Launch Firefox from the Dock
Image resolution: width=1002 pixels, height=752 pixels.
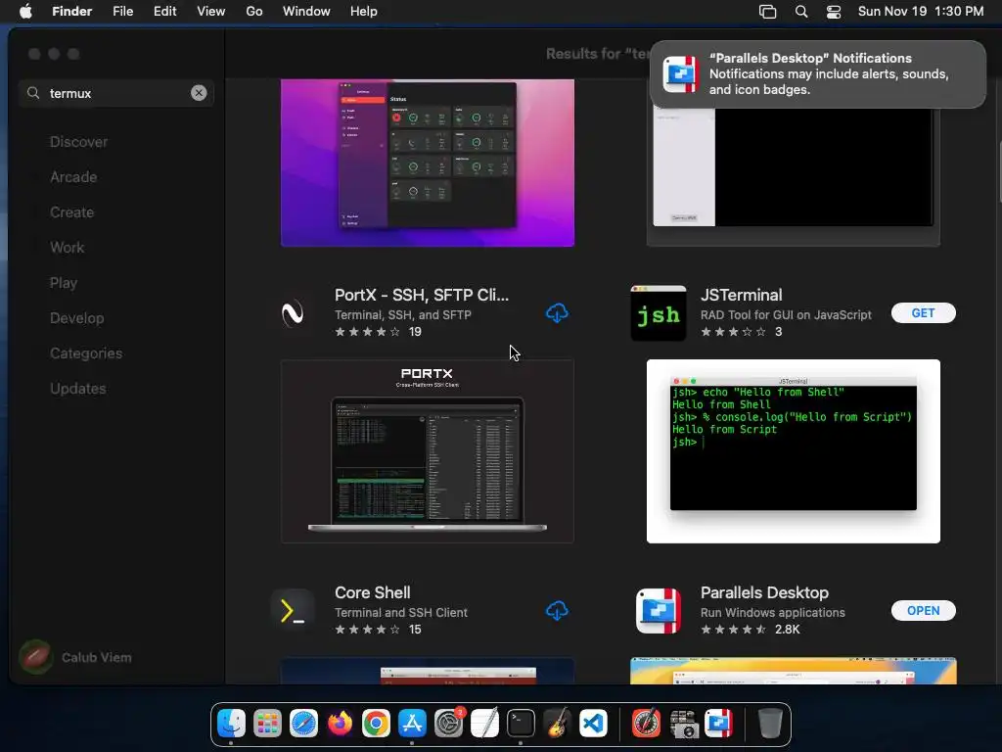[340, 724]
